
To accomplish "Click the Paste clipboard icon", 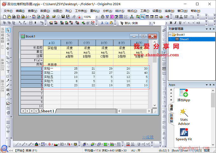I will coord(111,23).
